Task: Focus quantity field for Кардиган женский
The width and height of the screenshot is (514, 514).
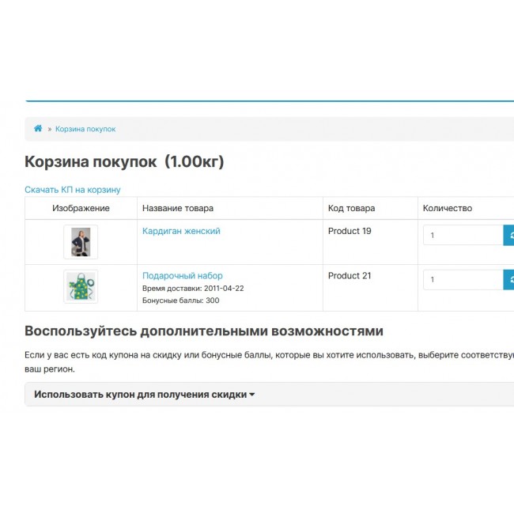Action: (x=463, y=235)
